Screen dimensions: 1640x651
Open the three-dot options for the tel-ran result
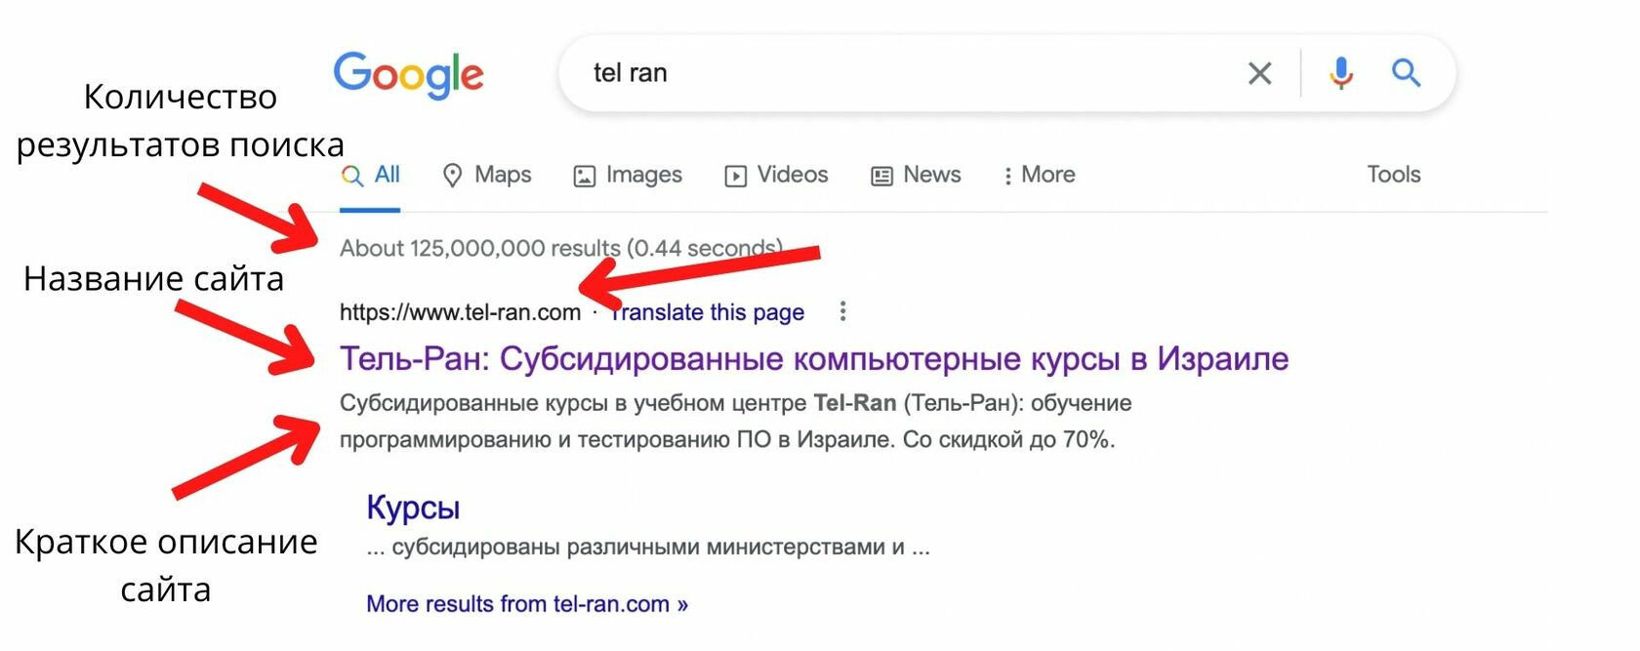(842, 311)
